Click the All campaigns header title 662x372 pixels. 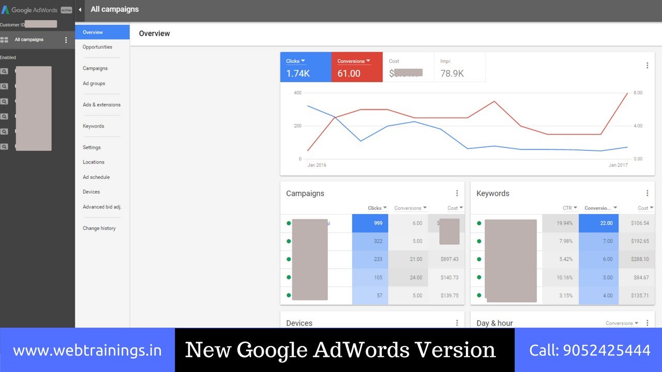[x=115, y=9]
